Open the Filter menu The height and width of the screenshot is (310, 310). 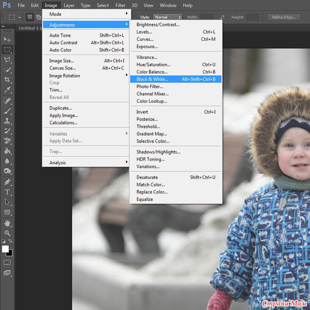click(120, 5)
